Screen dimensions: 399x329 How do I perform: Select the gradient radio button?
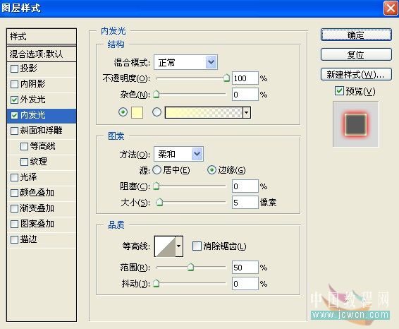coord(156,112)
